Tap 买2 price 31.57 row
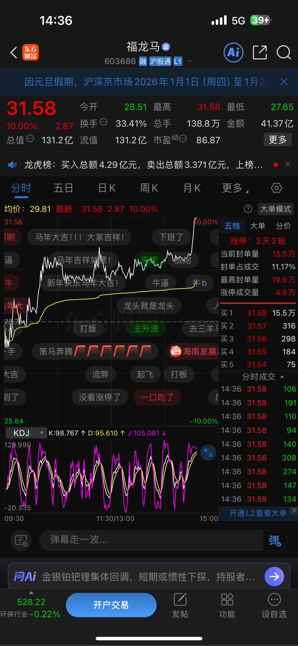The image size is (298, 646). tap(258, 326)
